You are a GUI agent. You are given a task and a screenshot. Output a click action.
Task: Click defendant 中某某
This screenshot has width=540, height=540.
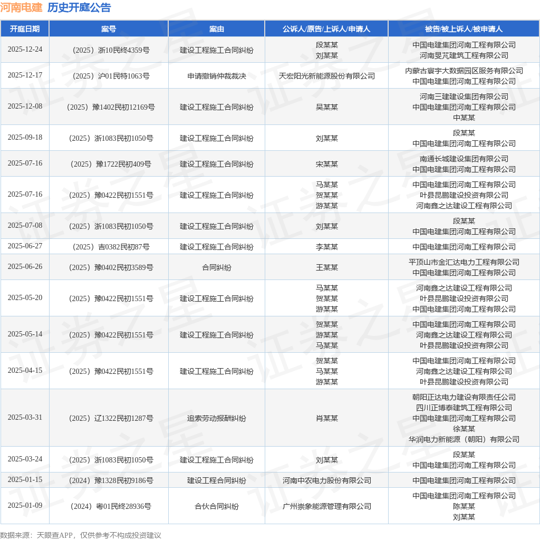pos(464,118)
